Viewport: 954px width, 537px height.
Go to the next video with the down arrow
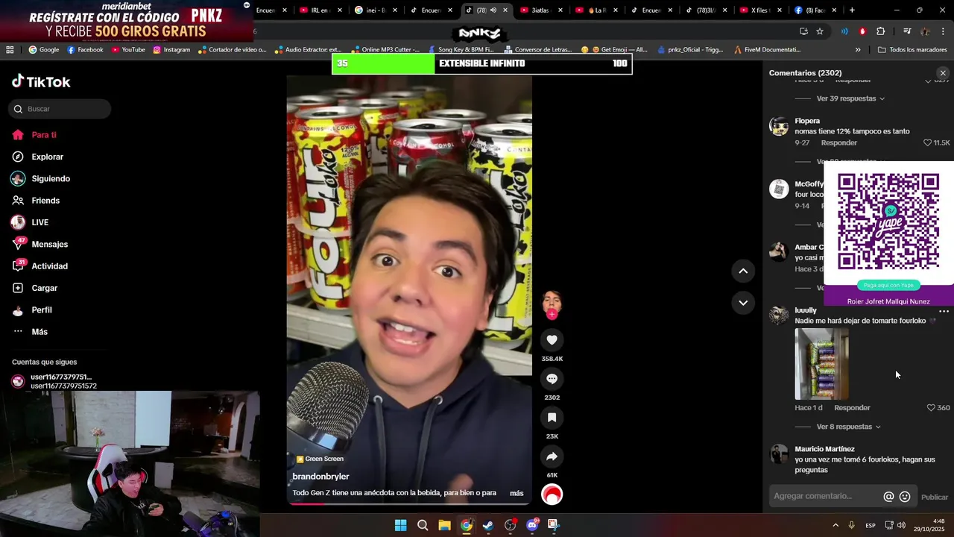tap(743, 303)
